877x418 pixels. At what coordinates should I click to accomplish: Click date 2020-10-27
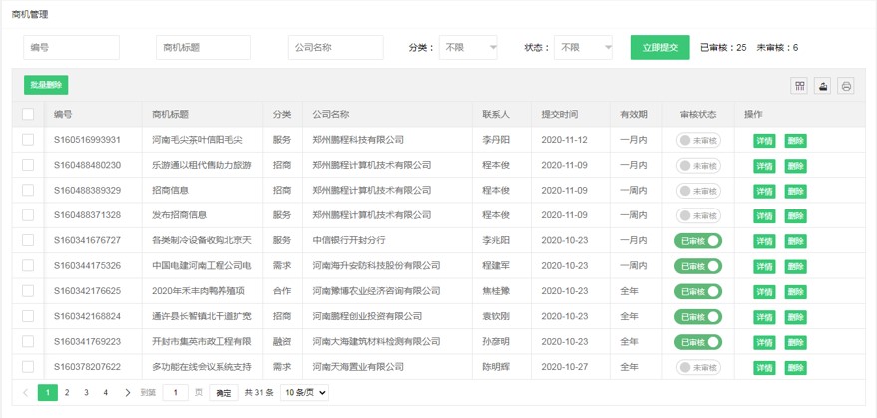565,367
